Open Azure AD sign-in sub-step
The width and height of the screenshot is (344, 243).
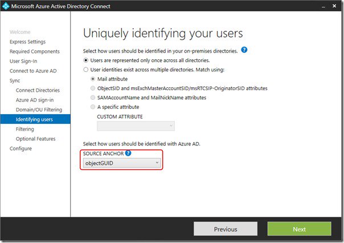[x=35, y=100]
